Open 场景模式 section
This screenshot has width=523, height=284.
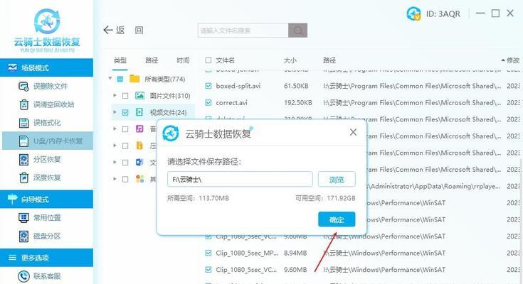click(x=47, y=67)
